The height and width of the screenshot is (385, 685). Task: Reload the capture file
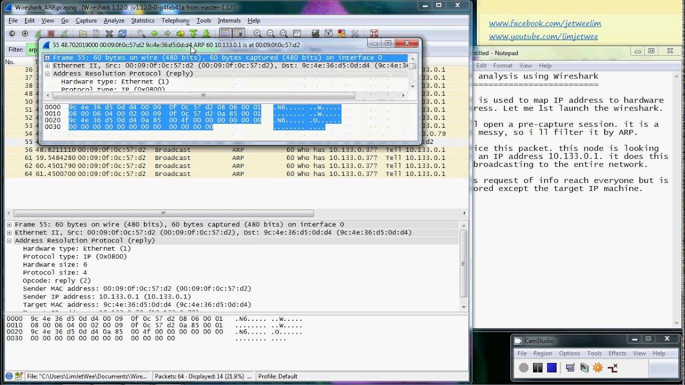(122, 33)
